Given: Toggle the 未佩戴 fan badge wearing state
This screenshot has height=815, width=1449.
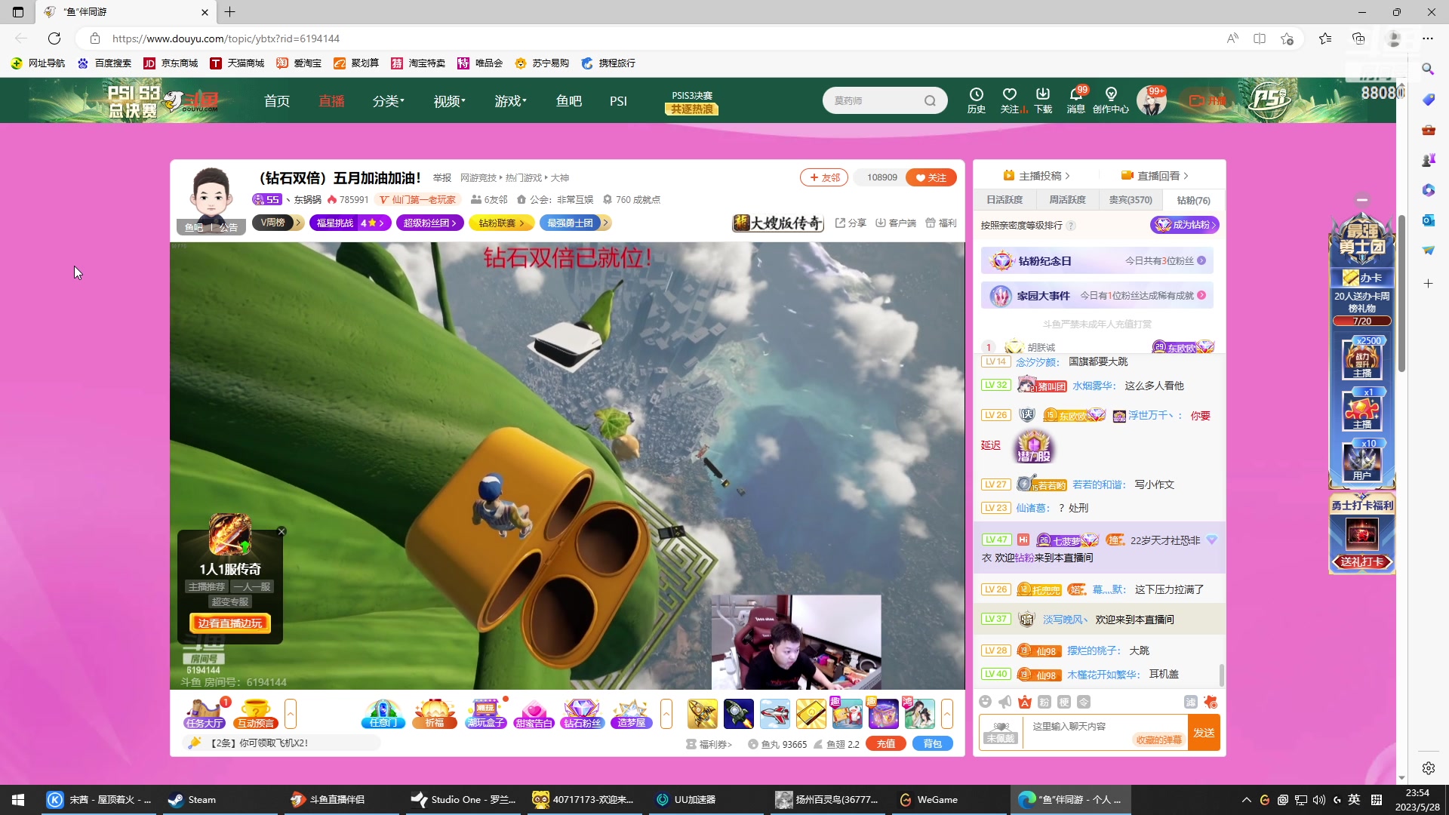Looking at the screenshot, I should 1000,732.
